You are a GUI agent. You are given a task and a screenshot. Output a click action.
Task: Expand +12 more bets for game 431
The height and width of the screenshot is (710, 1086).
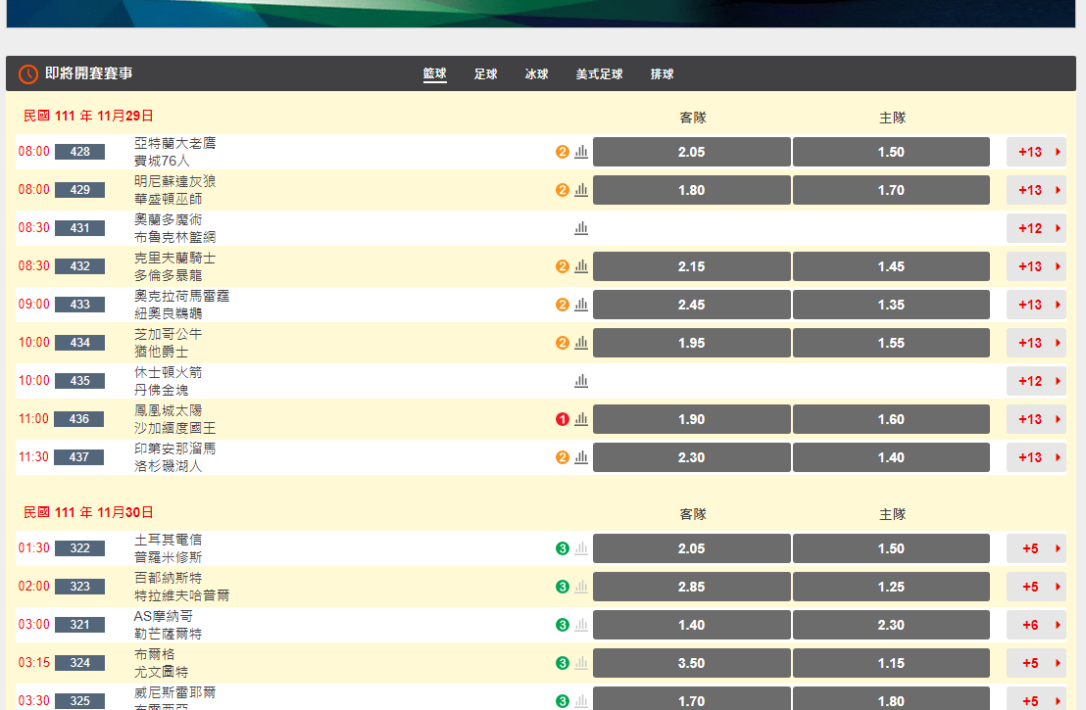(x=1036, y=227)
